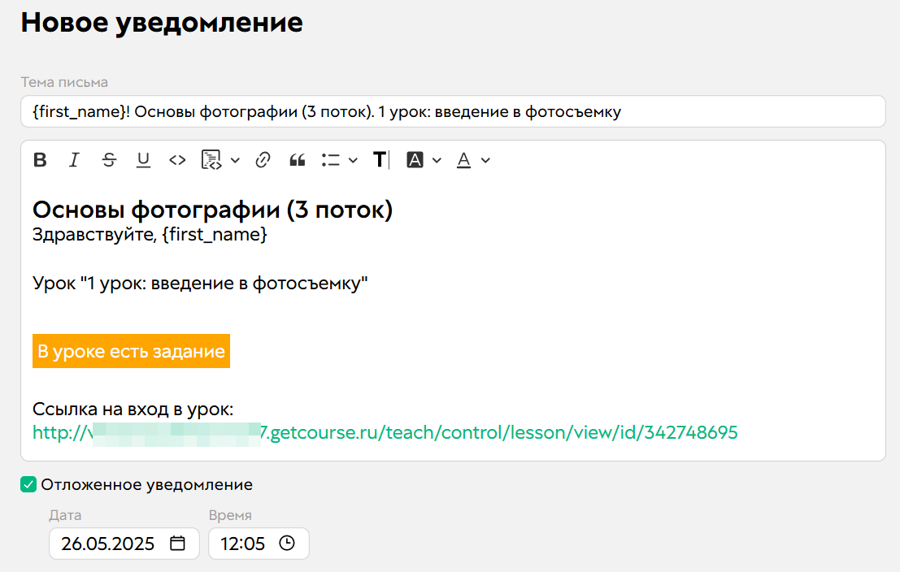Click the code block document icon
Screen dimensions: 900x572
pos(211,160)
